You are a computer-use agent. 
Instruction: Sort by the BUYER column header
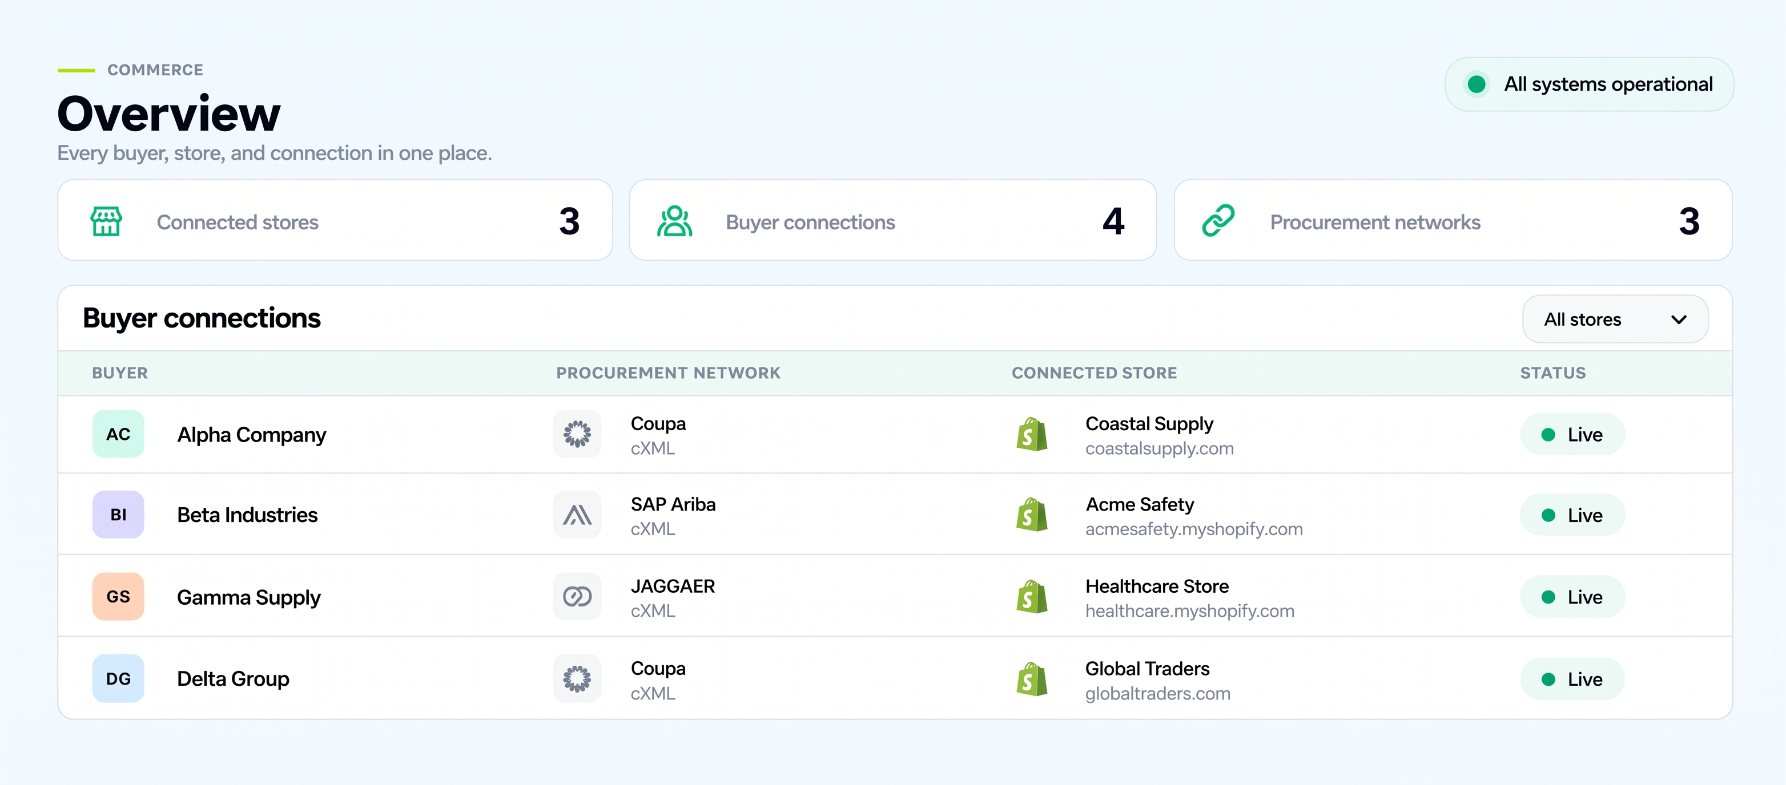120,374
